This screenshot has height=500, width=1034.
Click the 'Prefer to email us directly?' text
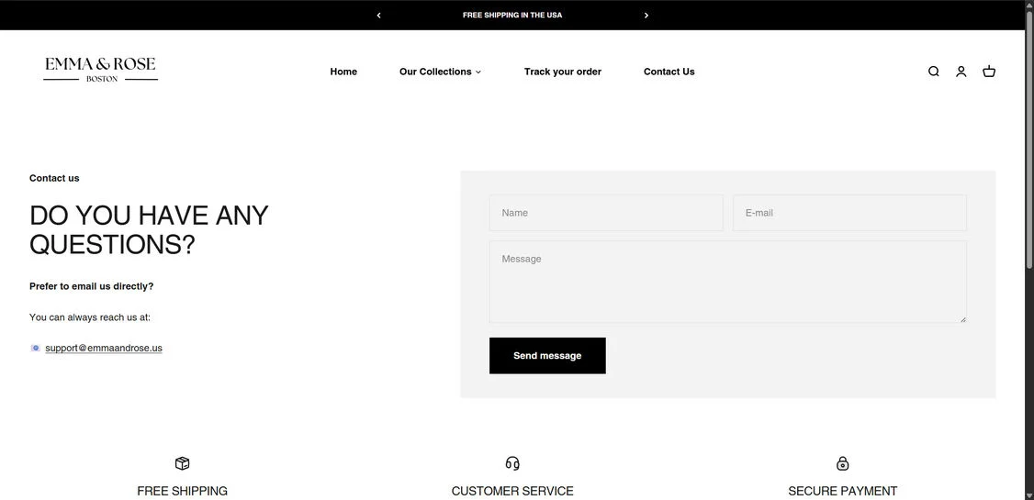coord(92,286)
